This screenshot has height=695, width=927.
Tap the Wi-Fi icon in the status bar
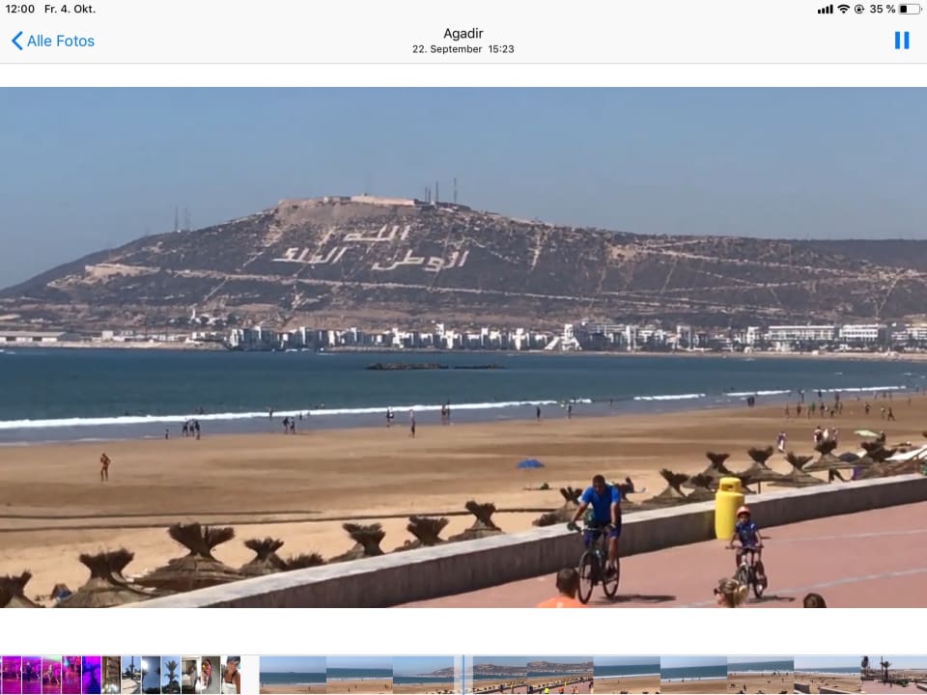pos(841,10)
